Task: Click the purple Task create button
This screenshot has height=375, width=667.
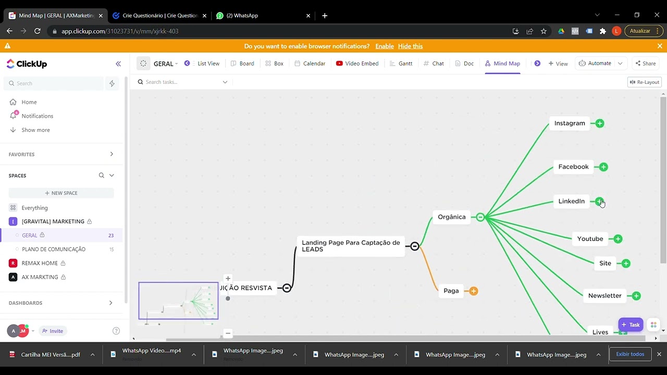Action: pos(631,325)
